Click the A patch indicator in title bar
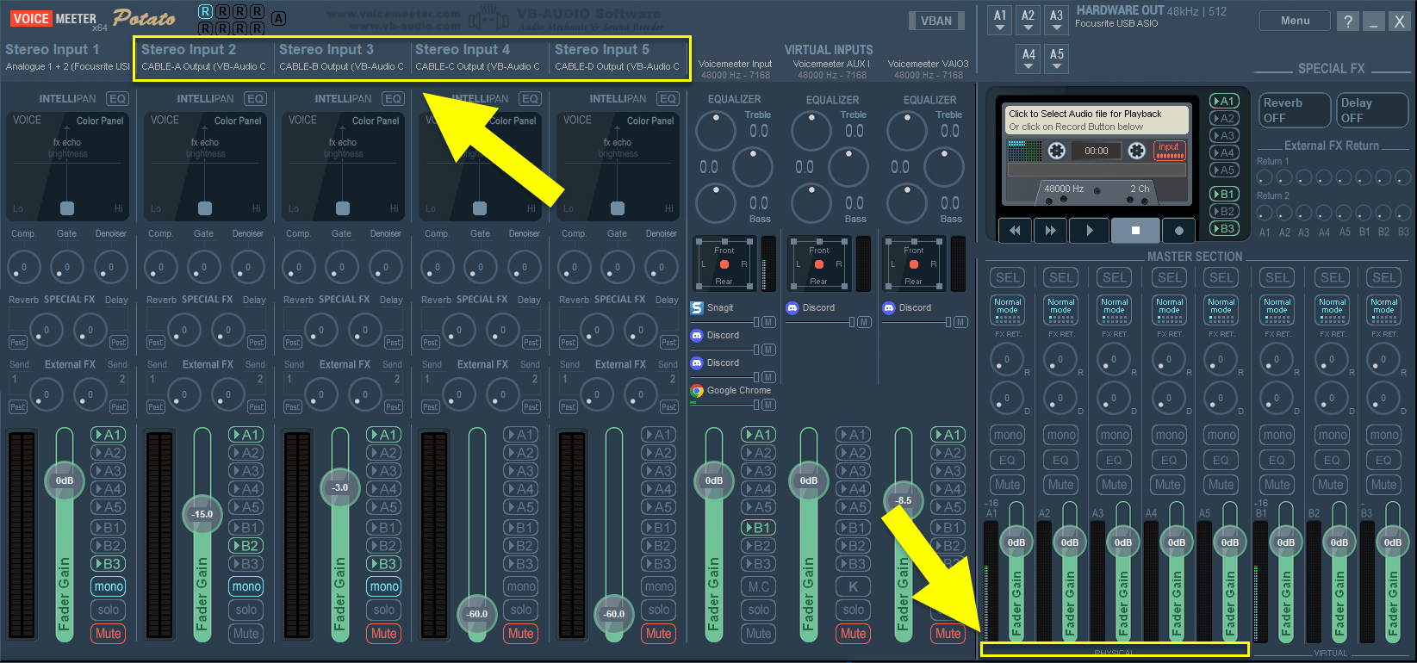The height and width of the screenshot is (663, 1417). click(278, 18)
